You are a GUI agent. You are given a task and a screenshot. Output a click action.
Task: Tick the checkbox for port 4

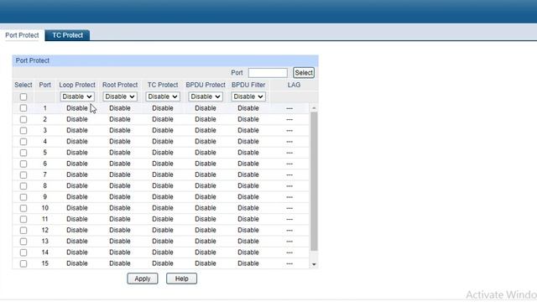23,142
